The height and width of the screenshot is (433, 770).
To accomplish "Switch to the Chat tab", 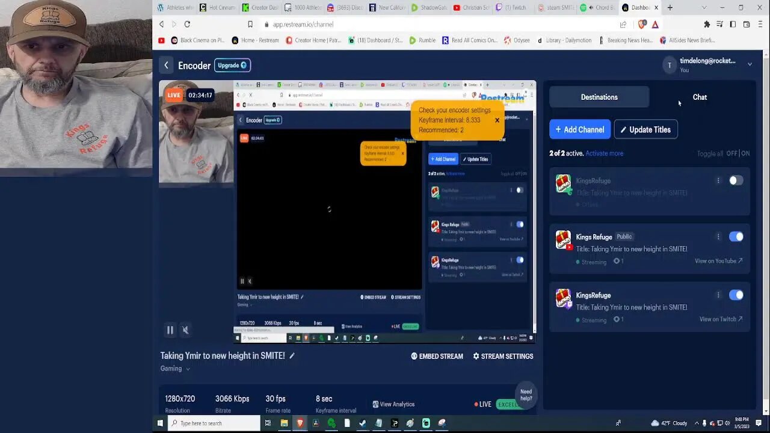I will coord(700,97).
